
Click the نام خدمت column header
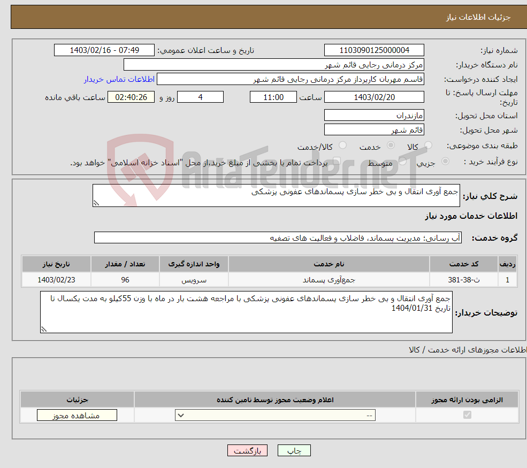click(329, 264)
